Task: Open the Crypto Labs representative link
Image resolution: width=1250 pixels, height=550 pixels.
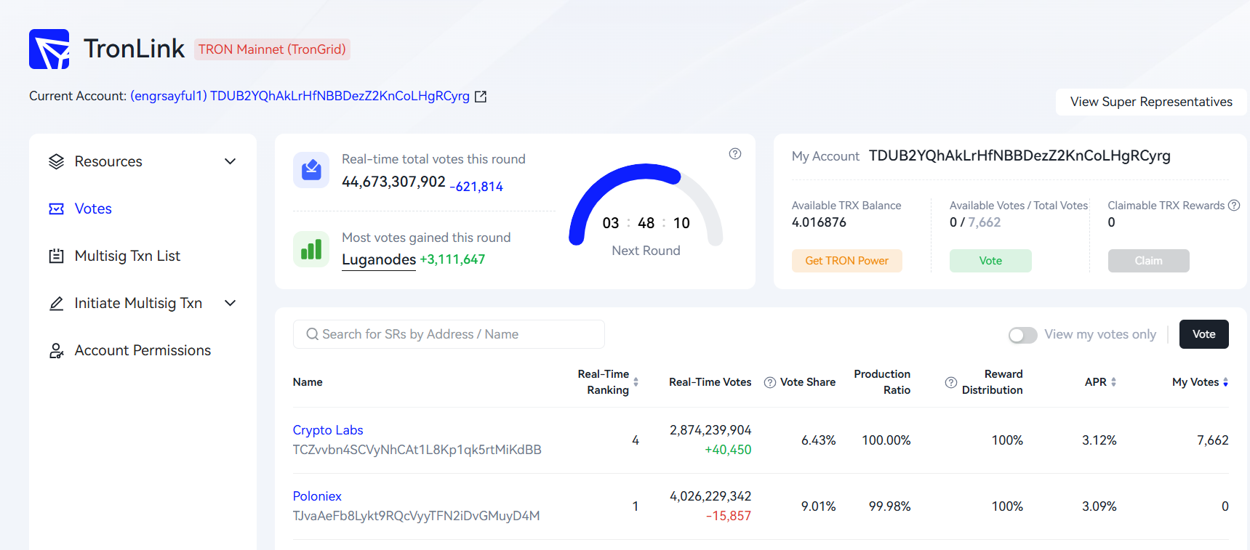Action: (x=328, y=430)
